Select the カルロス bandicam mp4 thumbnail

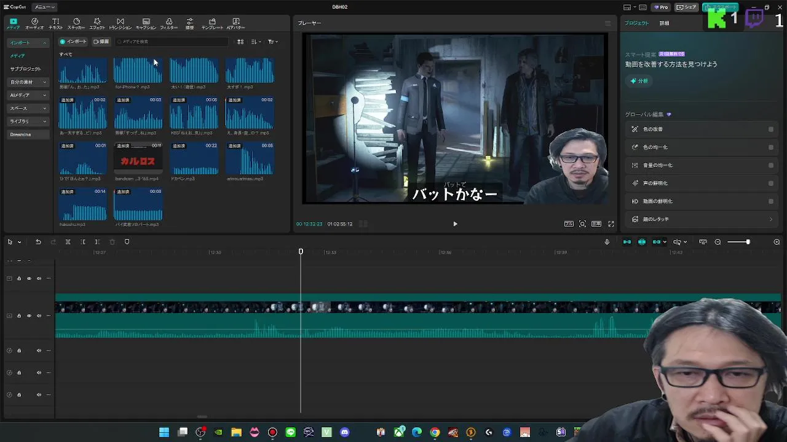[138, 158]
